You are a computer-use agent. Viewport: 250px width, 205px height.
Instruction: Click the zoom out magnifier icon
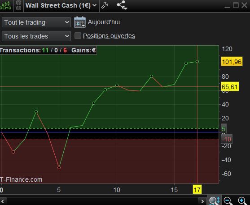pyautogui.click(x=228, y=201)
